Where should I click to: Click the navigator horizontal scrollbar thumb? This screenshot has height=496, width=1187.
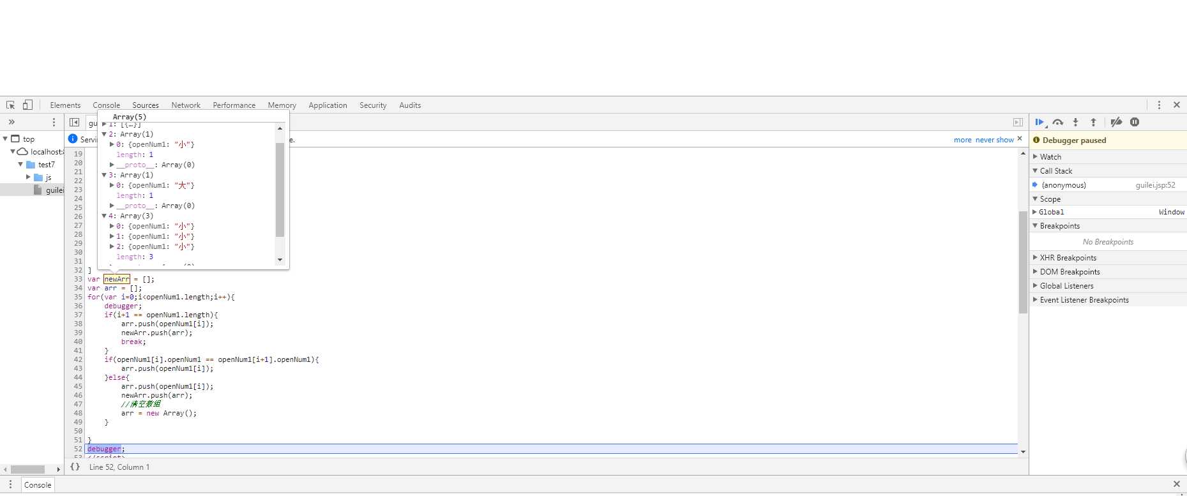[x=27, y=469]
